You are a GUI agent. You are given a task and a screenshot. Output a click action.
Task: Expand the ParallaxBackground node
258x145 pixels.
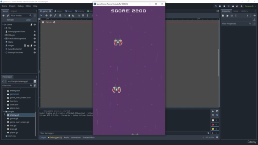coord(4,39)
